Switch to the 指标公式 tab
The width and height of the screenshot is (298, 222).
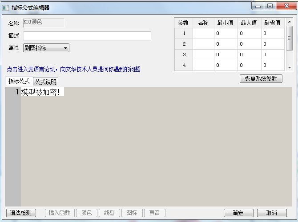[x=19, y=81]
